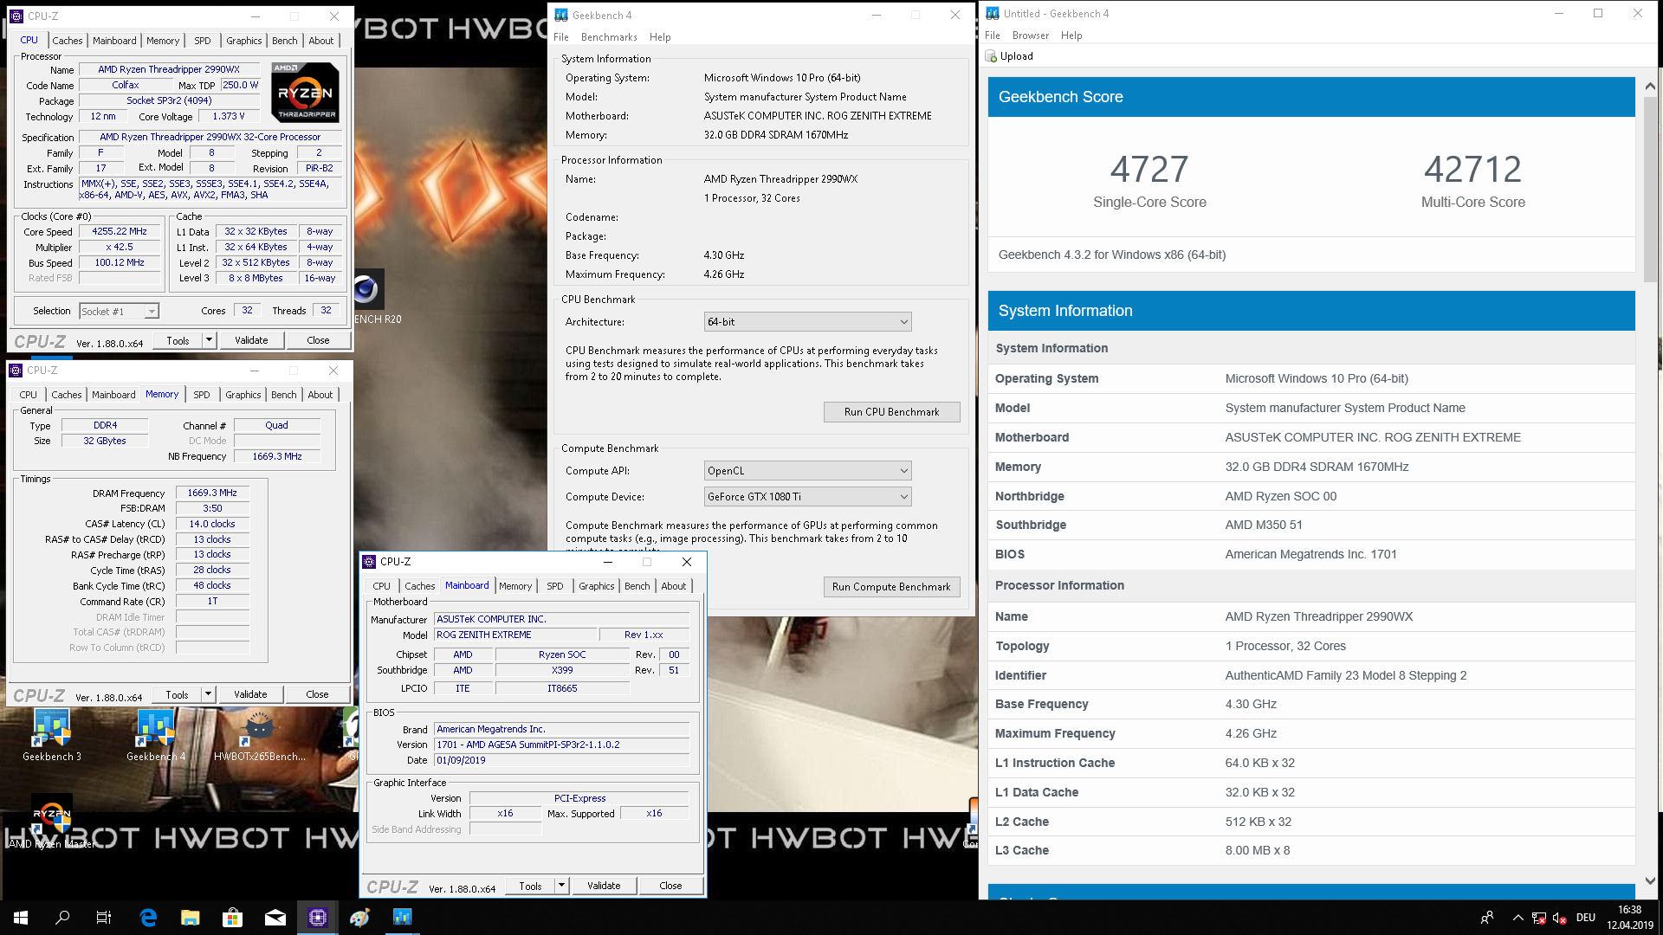Open the Compute Device GeForce GTX 1080 Ti dropdown
This screenshot has width=1663, height=935.
point(807,497)
